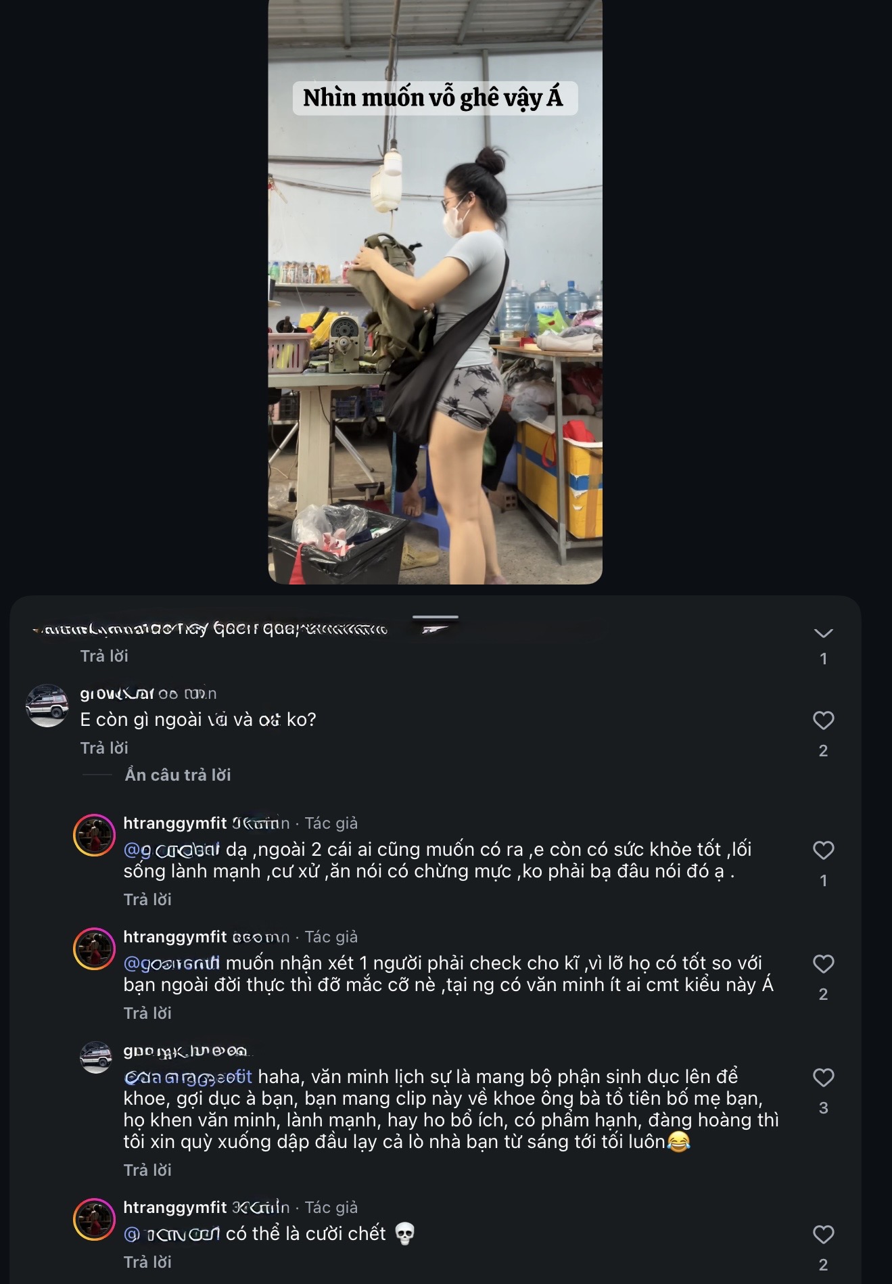Click 'Trả lời' under the 'haha, văn minh' reply
The image size is (892, 1284).
tap(147, 1170)
